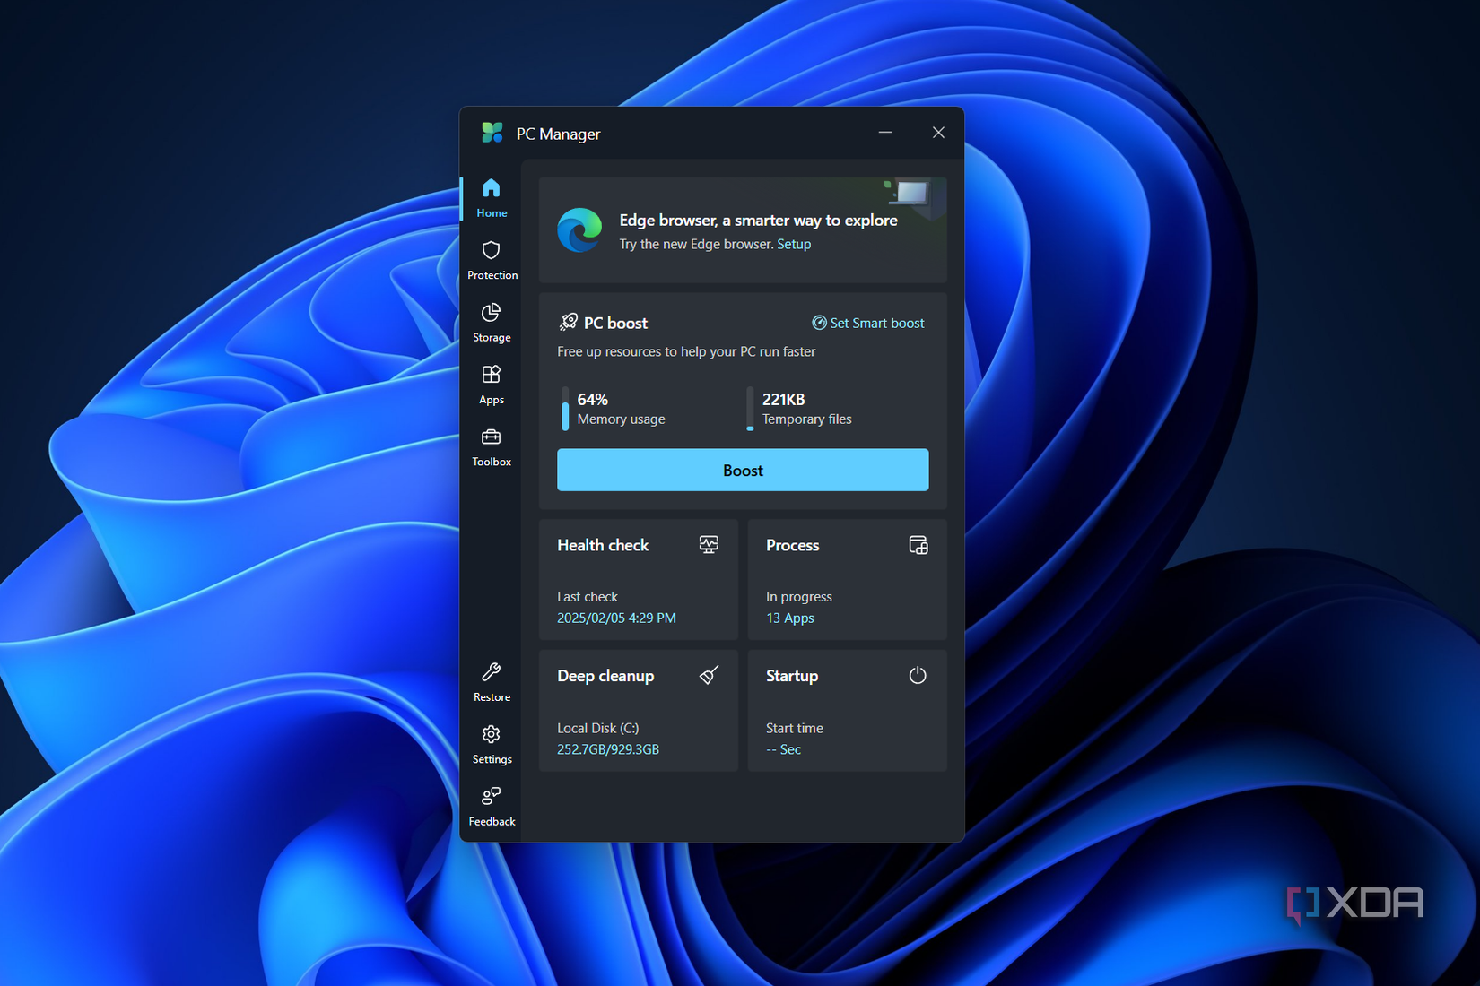This screenshot has width=1480, height=986.
Task: Click the Edge browser logo in the banner
Action: coord(579,230)
